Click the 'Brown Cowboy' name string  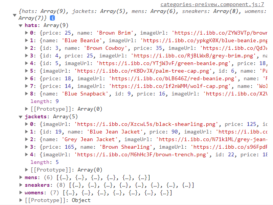[x=105, y=48]
